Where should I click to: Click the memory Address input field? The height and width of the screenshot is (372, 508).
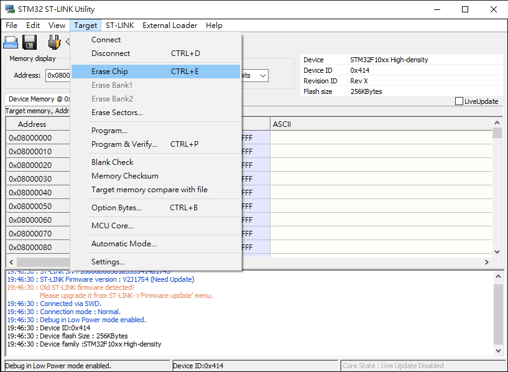[x=58, y=75]
